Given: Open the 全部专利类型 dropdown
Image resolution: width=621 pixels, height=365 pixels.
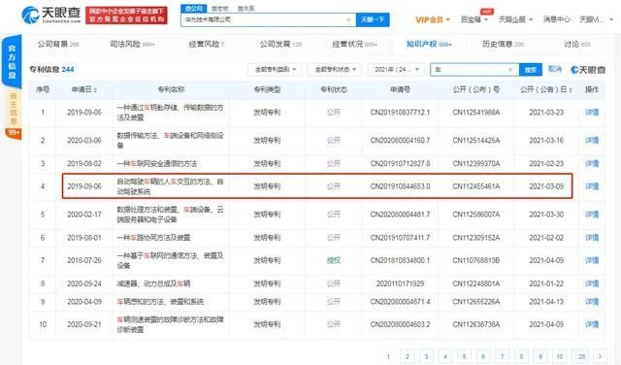Looking at the screenshot, I should click(x=275, y=69).
